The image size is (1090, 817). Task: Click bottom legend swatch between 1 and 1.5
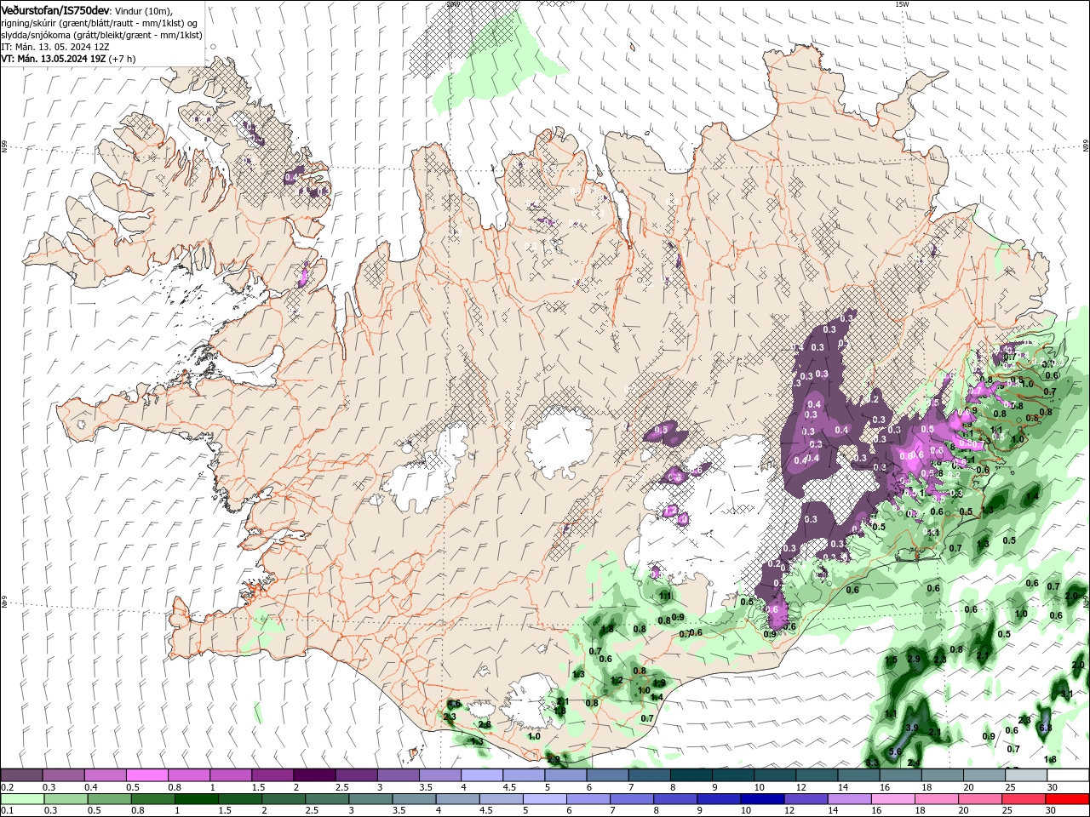(197, 799)
